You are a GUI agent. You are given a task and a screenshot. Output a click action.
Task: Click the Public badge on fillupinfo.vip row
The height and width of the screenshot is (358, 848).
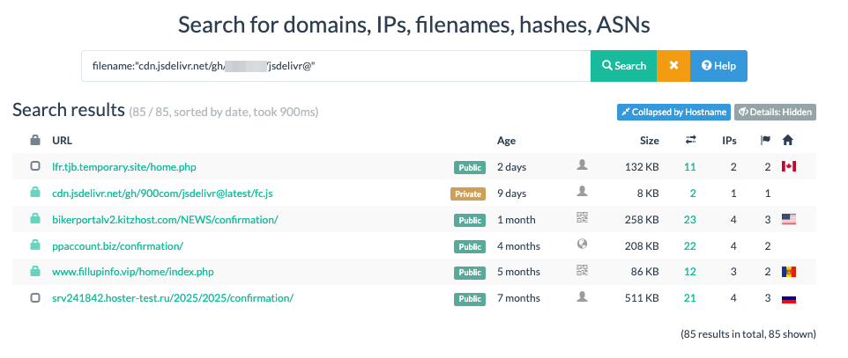pyautogui.click(x=470, y=273)
